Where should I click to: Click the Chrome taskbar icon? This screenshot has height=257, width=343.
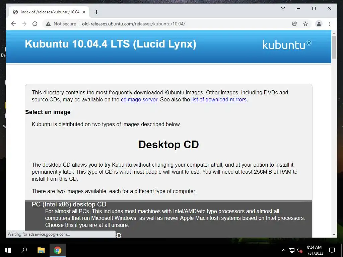[x=58, y=250]
